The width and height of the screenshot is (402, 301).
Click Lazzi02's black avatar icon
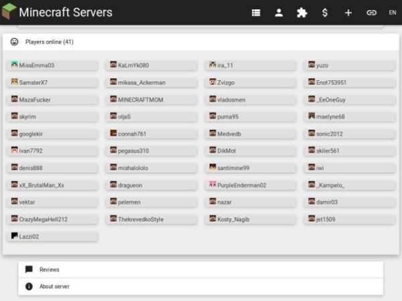point(15,235)
